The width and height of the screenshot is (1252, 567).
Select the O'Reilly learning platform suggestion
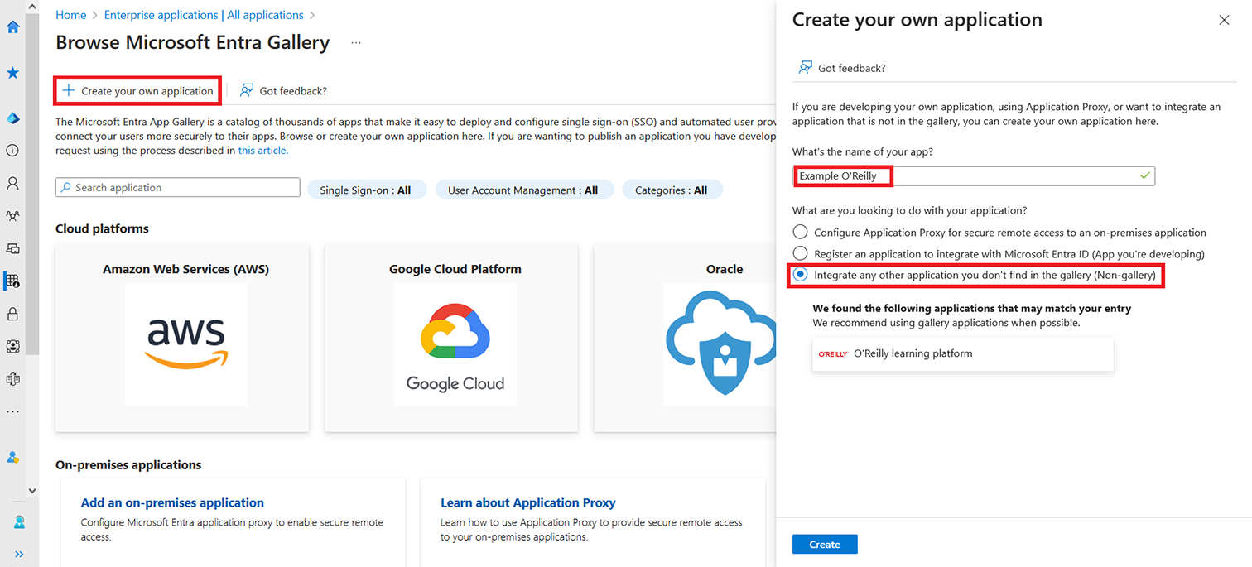click(963, 353)
